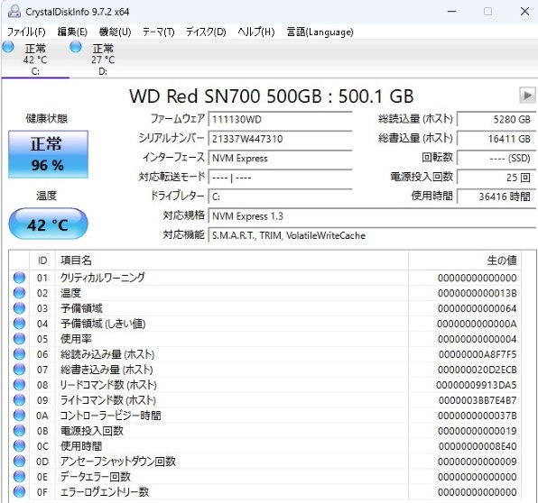Click the standard field NVM Express 1.3

[x=372, y=216]
